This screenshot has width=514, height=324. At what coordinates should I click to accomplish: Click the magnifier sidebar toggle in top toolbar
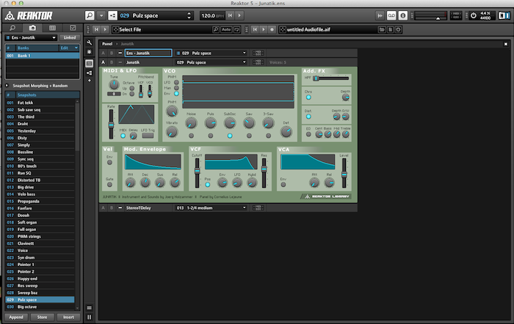(x=90, y=15)
